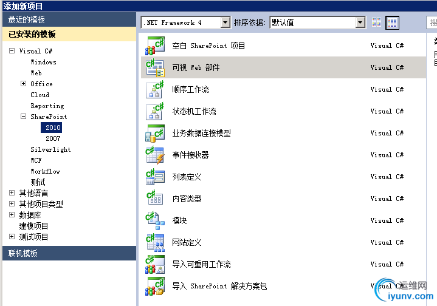437x306 pixels.
Task: Select the Reporting tree item
Action: pos(47,106)
